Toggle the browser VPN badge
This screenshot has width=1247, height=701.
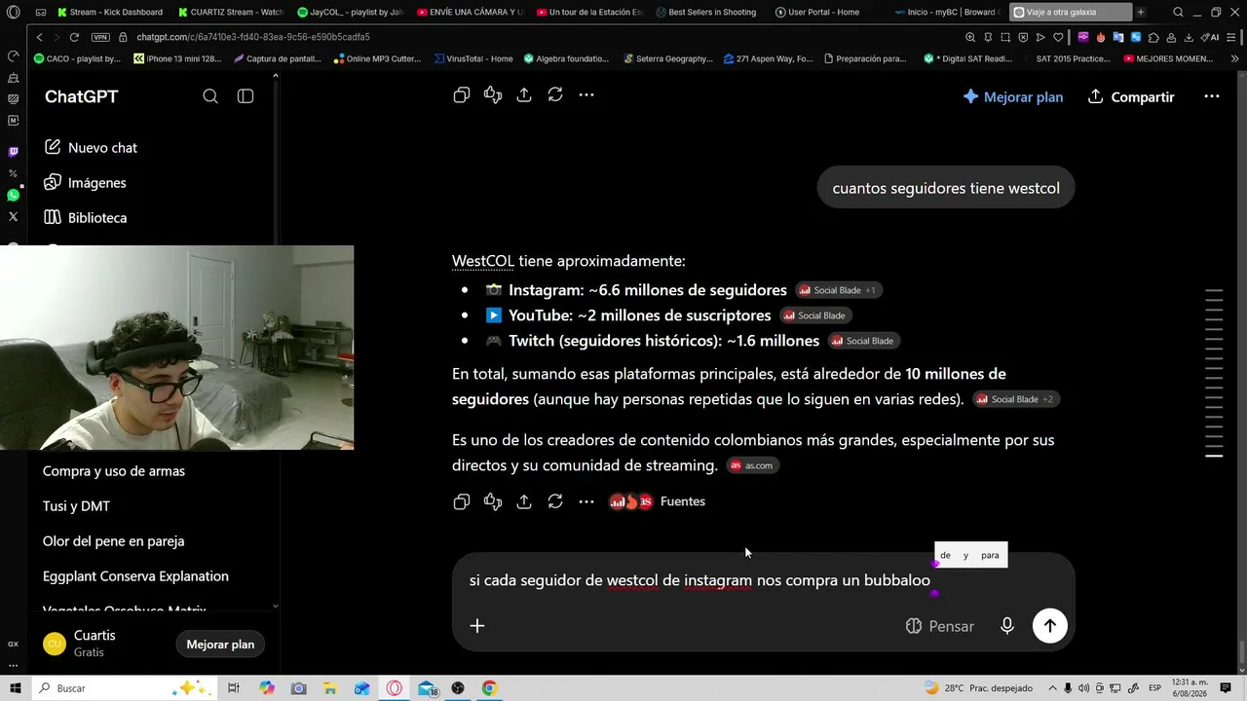pos(100,37)
